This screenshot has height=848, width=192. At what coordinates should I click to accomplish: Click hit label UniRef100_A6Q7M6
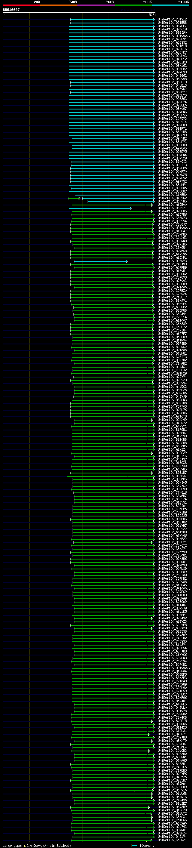[x=172, y=214]
